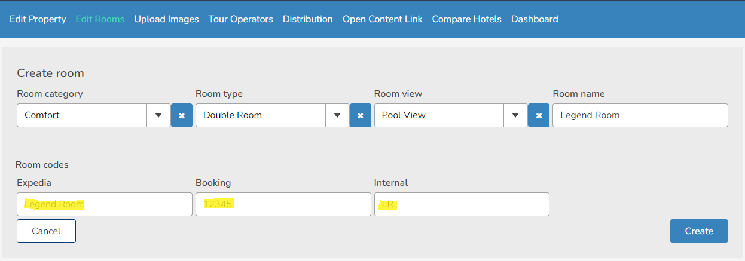Switch to the Edit Rooms tab

point(100,19)
